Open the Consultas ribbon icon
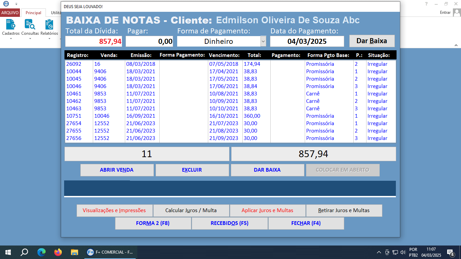Viewport: 461px width, 259px height. [x=30, y=27]
